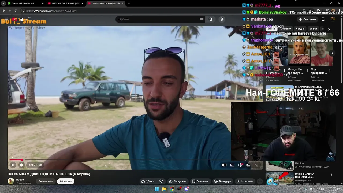
Task: Open Windows Start menu
Action: [x=157, y=189]
